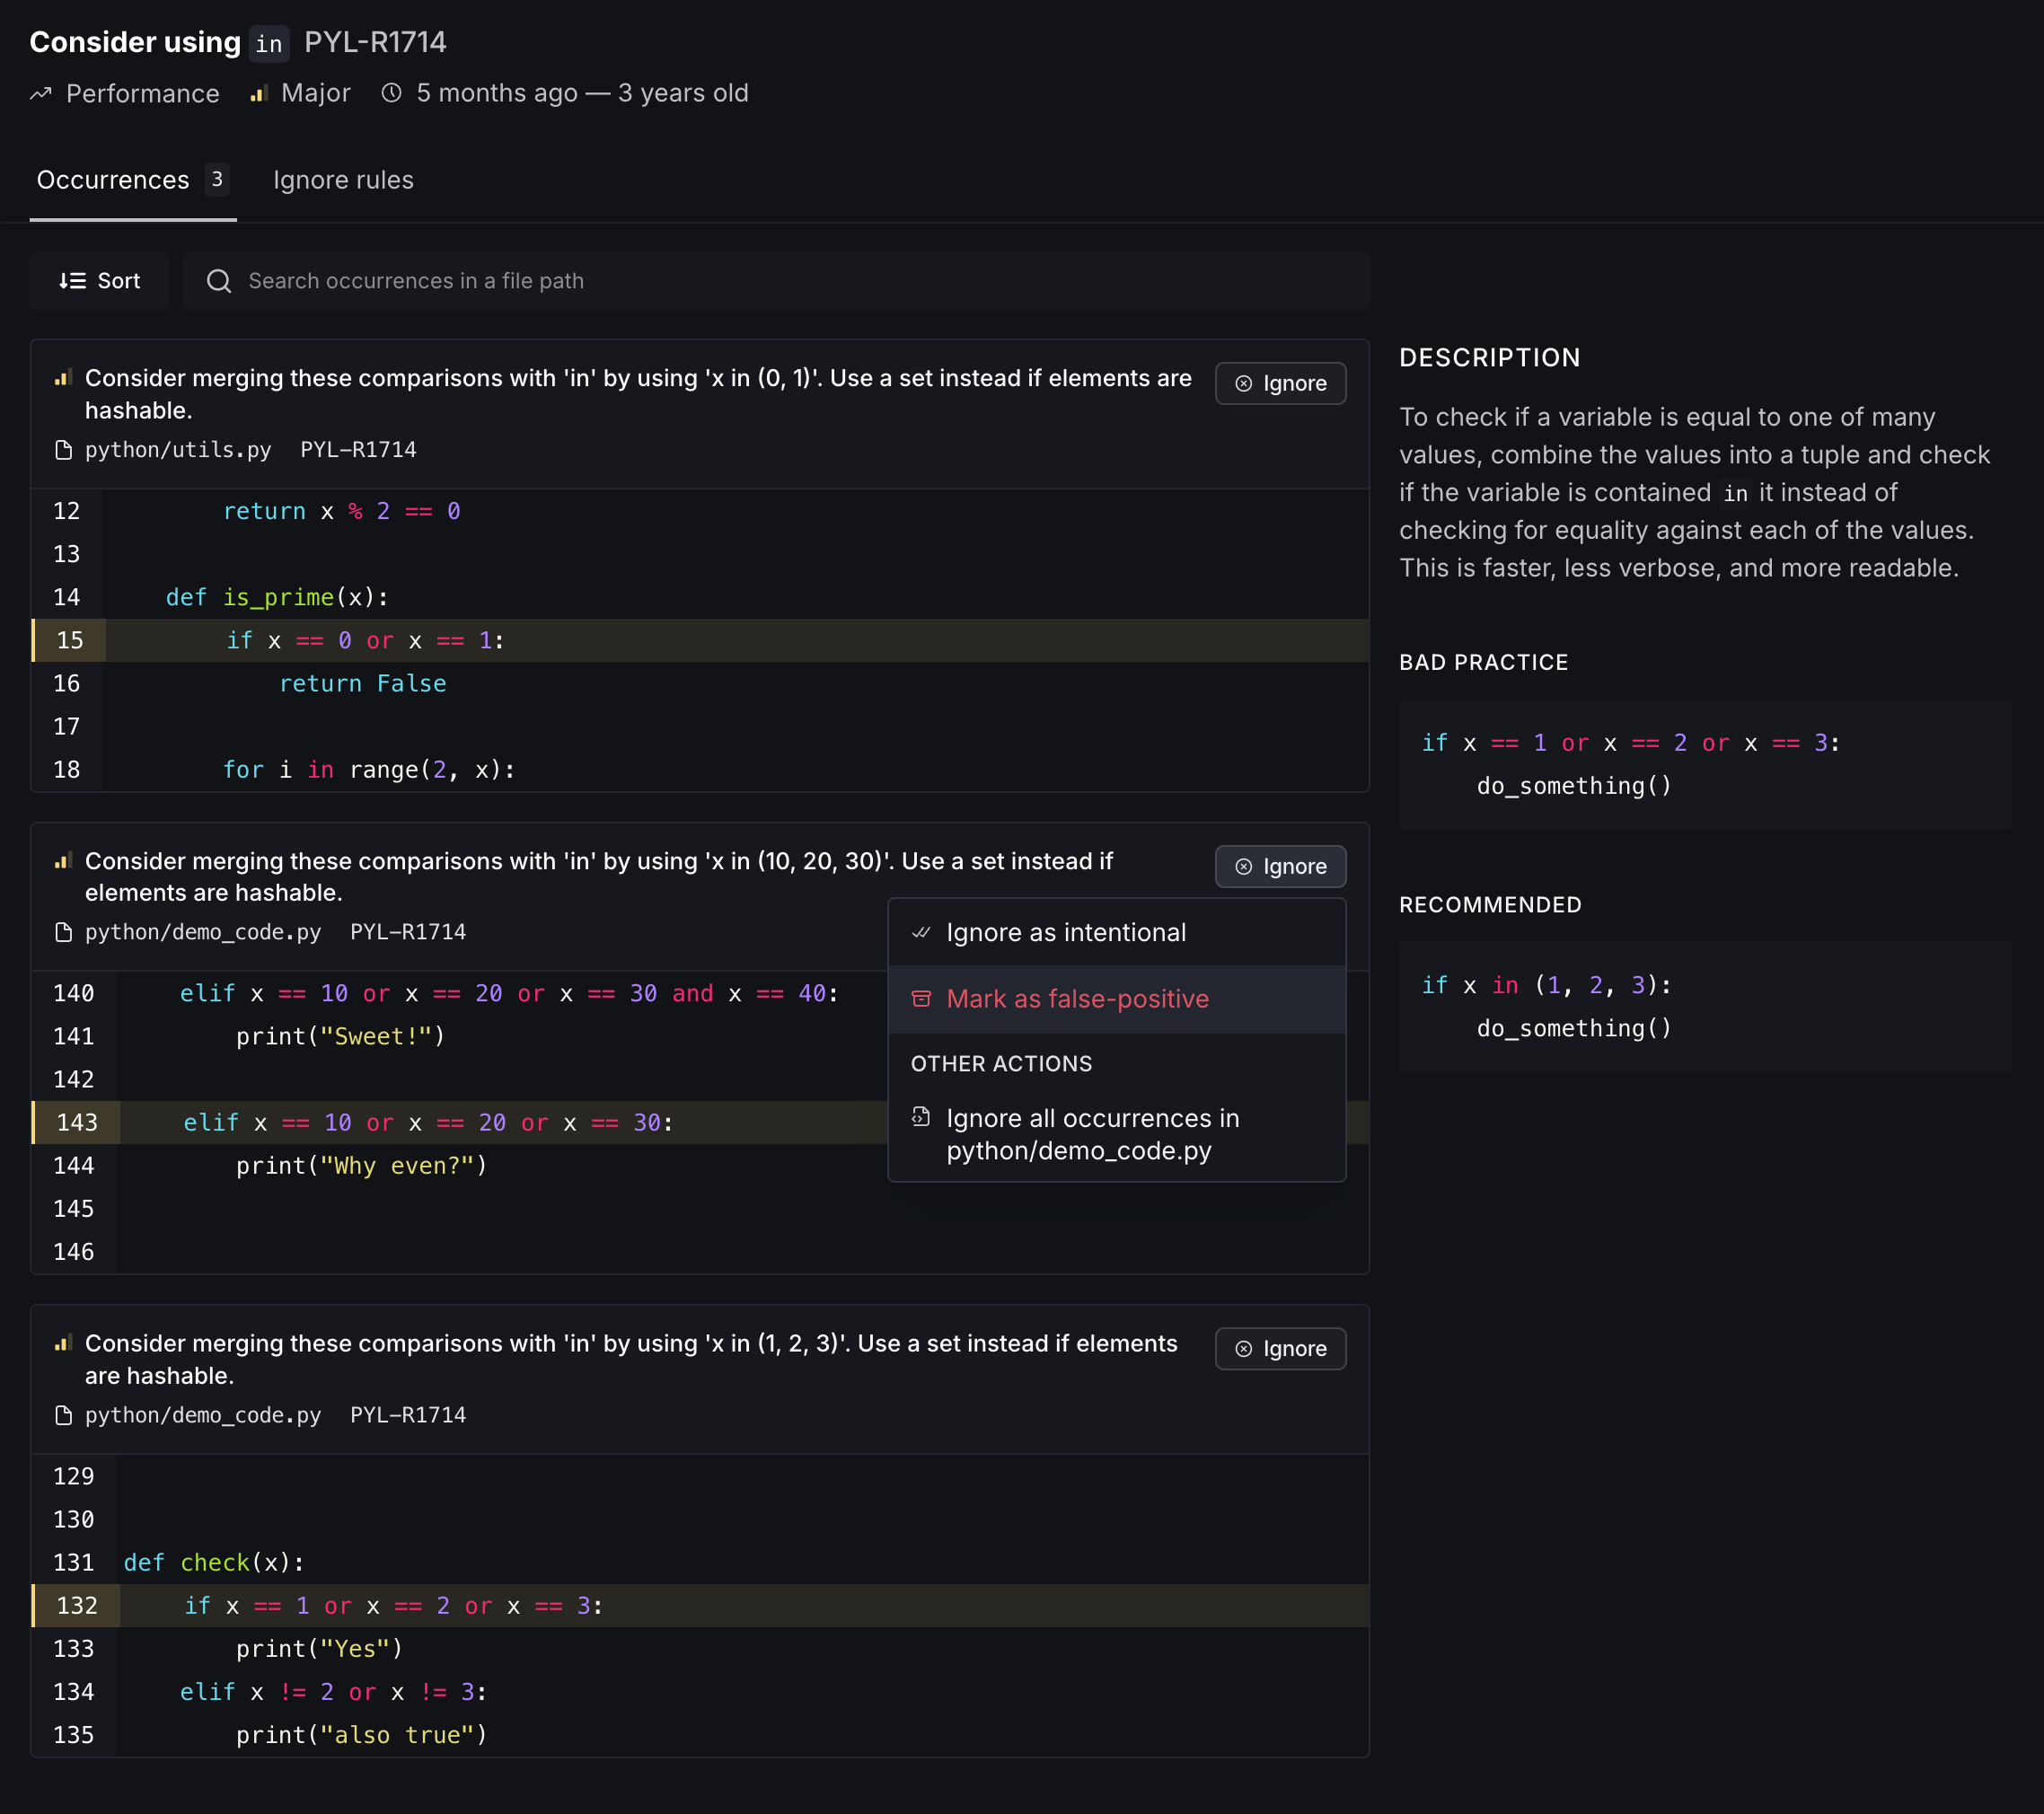Open the Ignore dropdown on the (1, 2, 3) occurrence
The image size is (2044, 1814).
pos(1280,1349)
